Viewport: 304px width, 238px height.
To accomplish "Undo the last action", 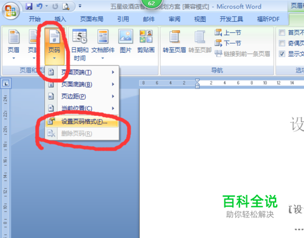I will click(x=39, y=7).
